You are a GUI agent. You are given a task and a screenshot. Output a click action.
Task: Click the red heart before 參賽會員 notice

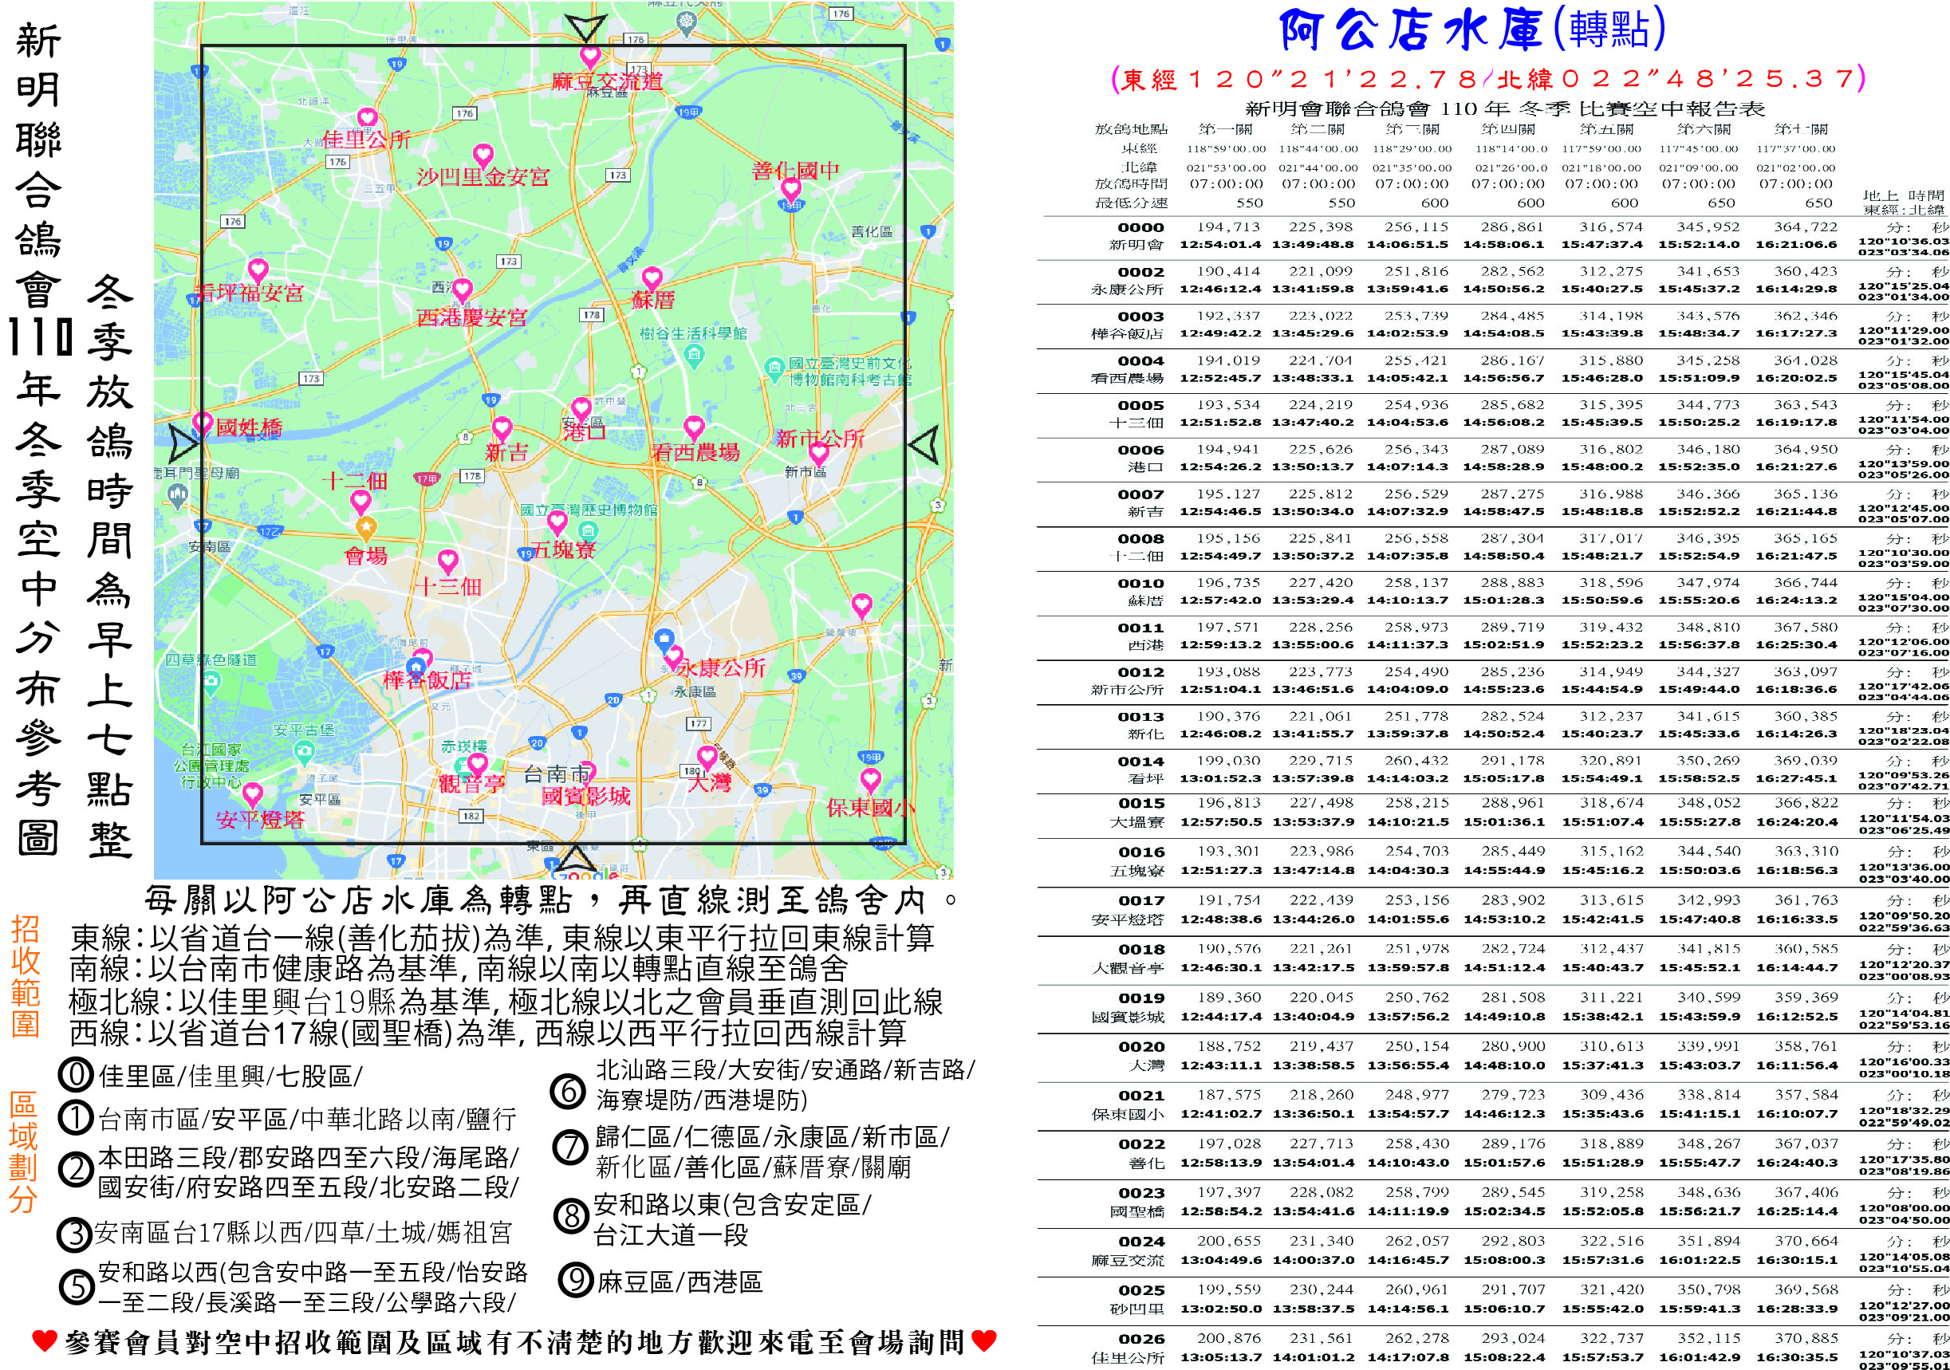coord(44,1341)
